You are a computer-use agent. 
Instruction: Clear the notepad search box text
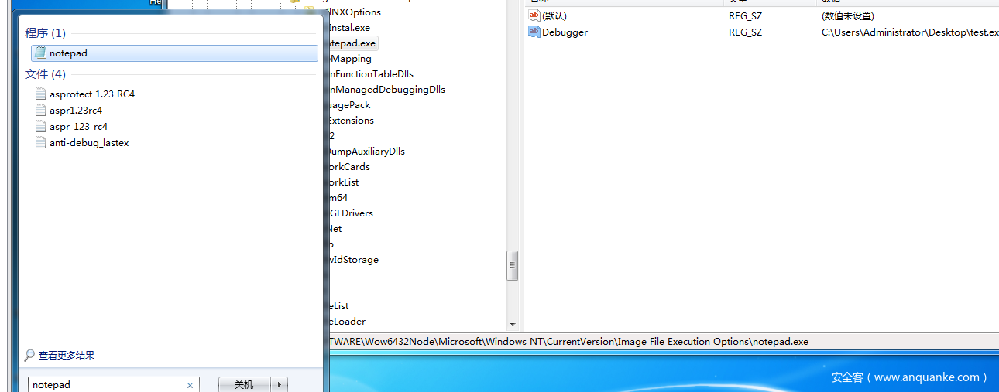[191, 385]
